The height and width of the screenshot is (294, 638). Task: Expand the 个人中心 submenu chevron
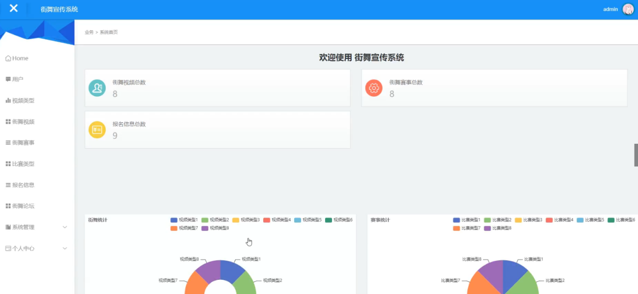(x=65, y=248)
